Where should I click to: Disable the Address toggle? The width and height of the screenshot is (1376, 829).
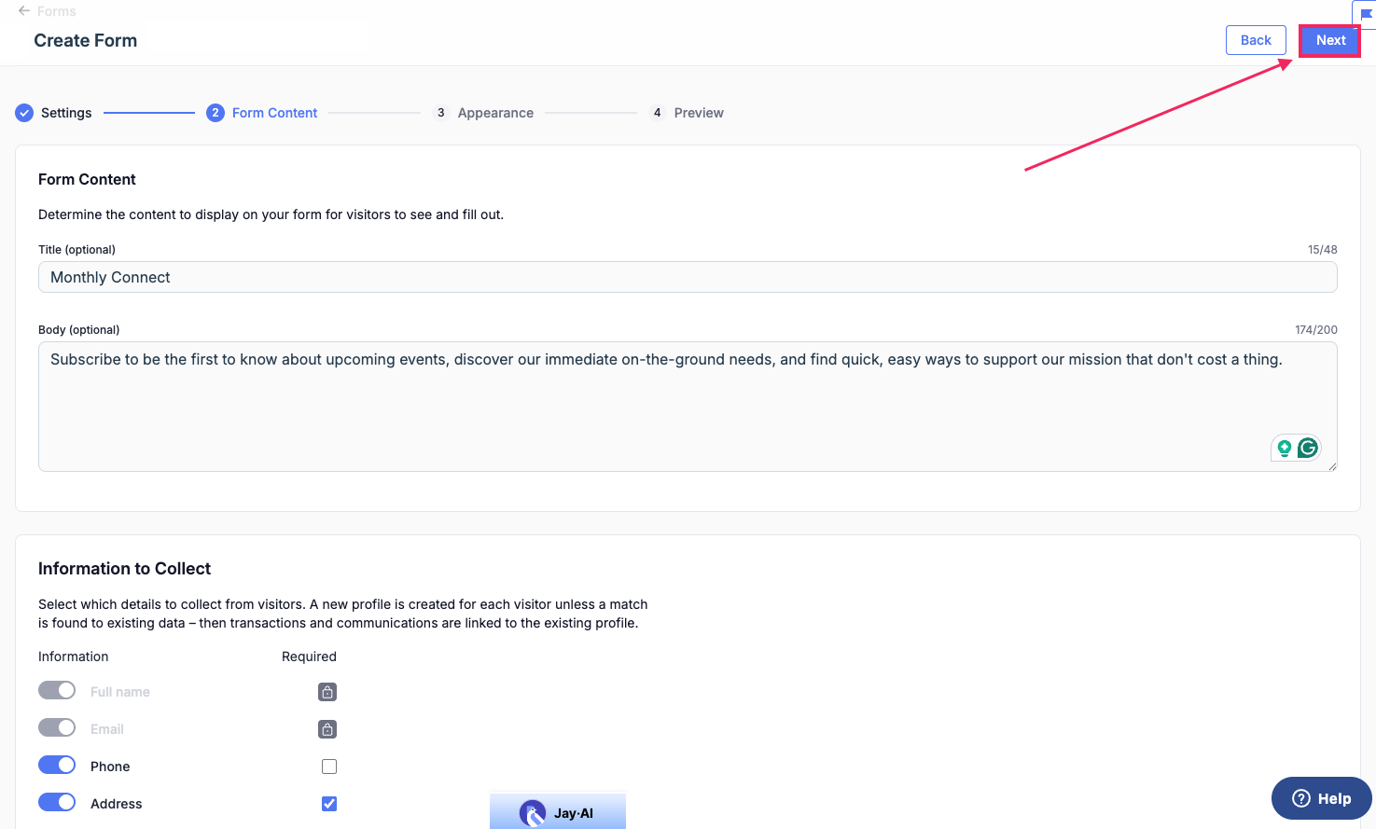tap(57, 802)
